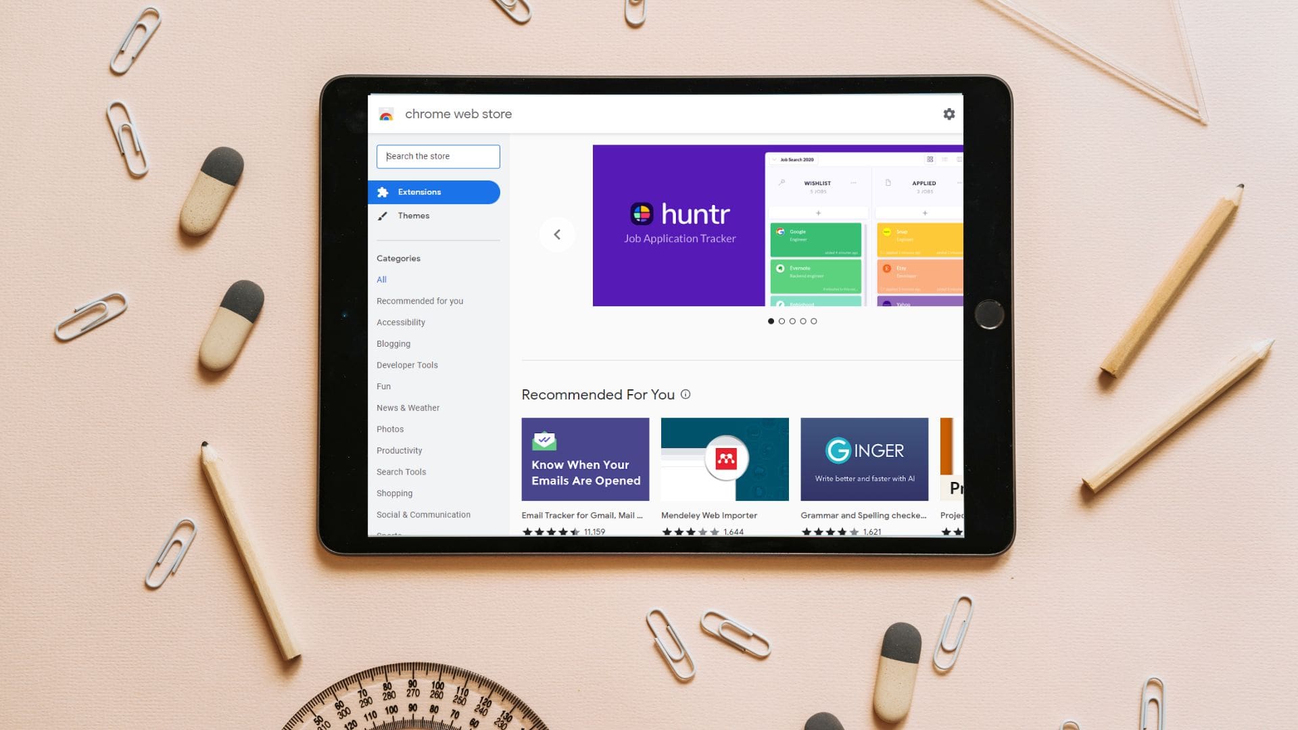The width and height of the screenshot is (1298, 730).
Task: Click the All categories menu item
Action: [x=381, y=279]
